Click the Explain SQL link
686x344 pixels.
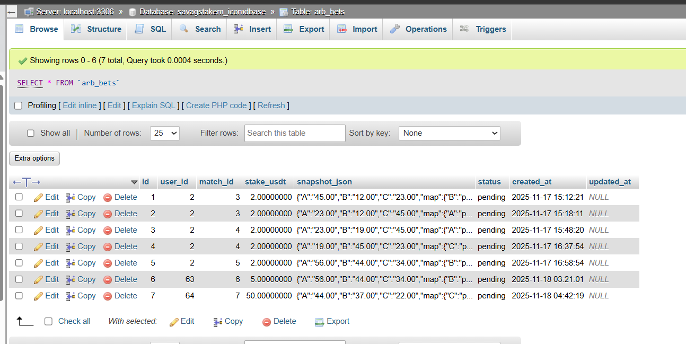tap(153, 105)
